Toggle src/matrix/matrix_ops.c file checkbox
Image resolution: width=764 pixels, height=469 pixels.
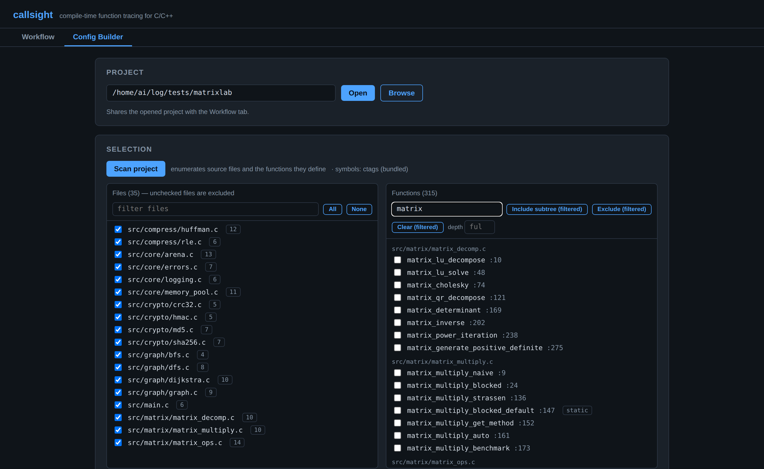click(118, 442)
